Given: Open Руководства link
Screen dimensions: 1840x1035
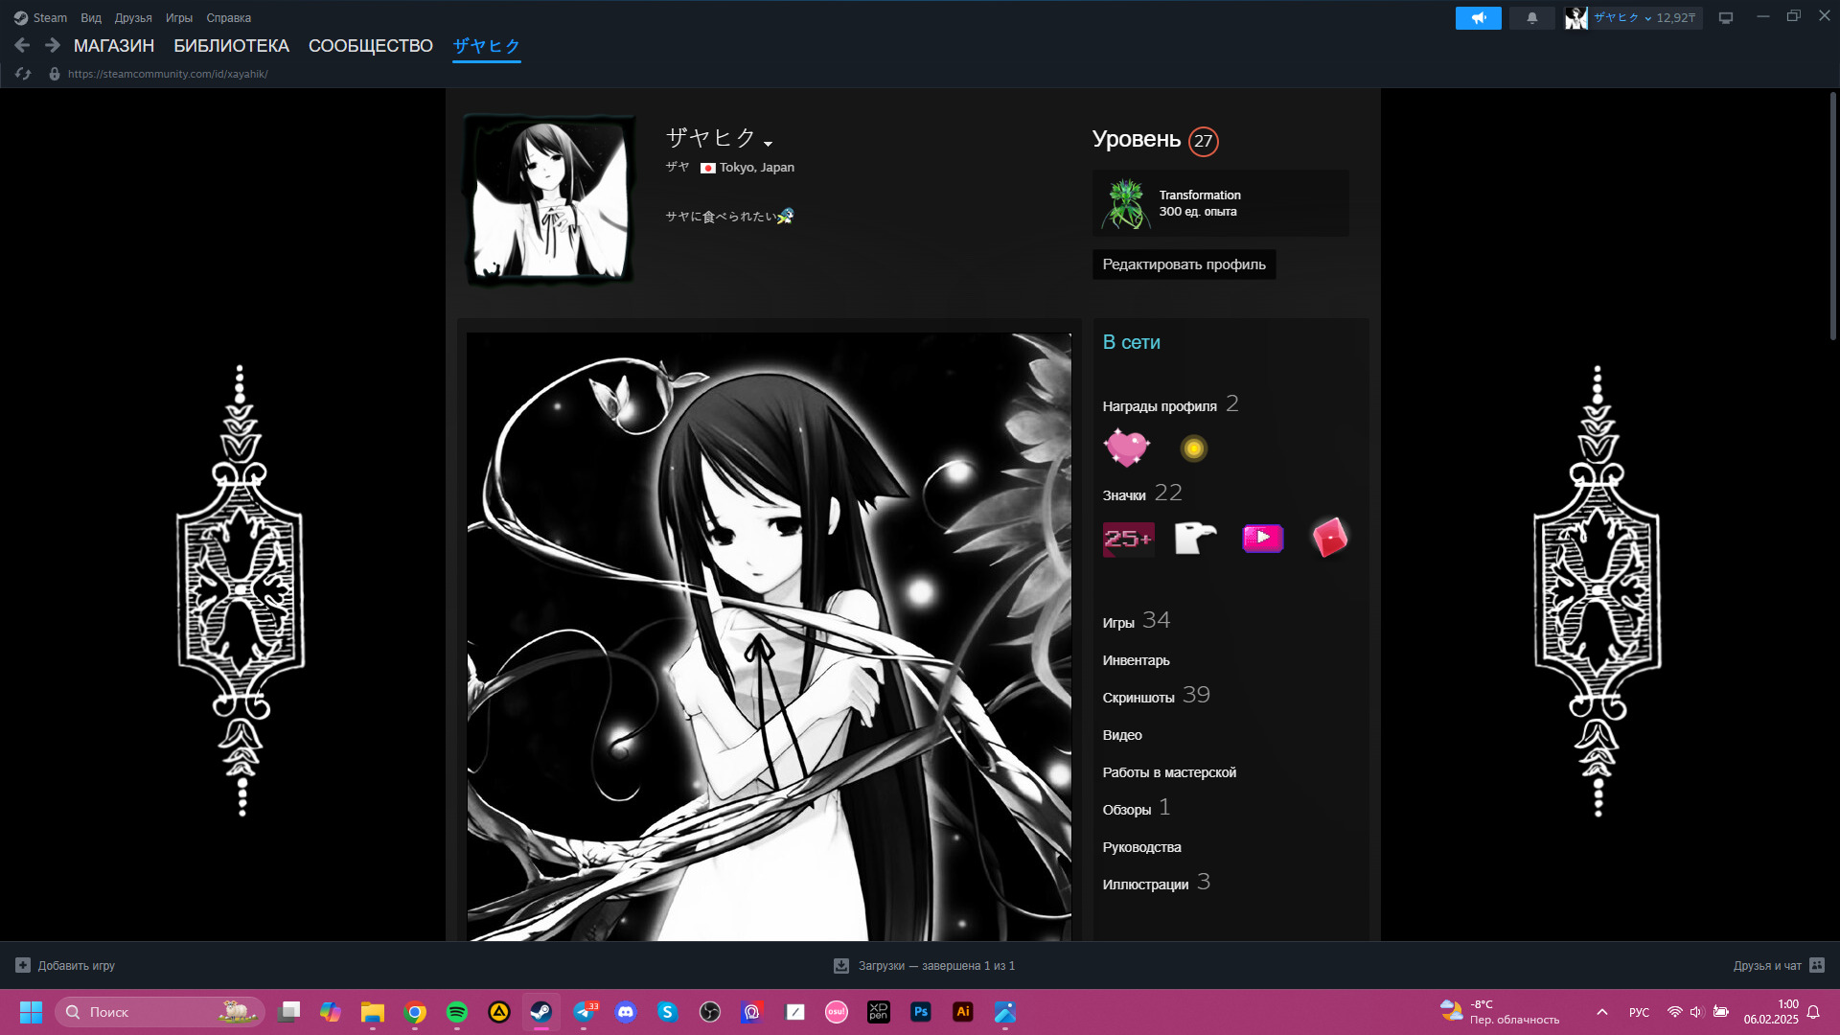Looking at the screenshot, I should [x=1141, y=847].
